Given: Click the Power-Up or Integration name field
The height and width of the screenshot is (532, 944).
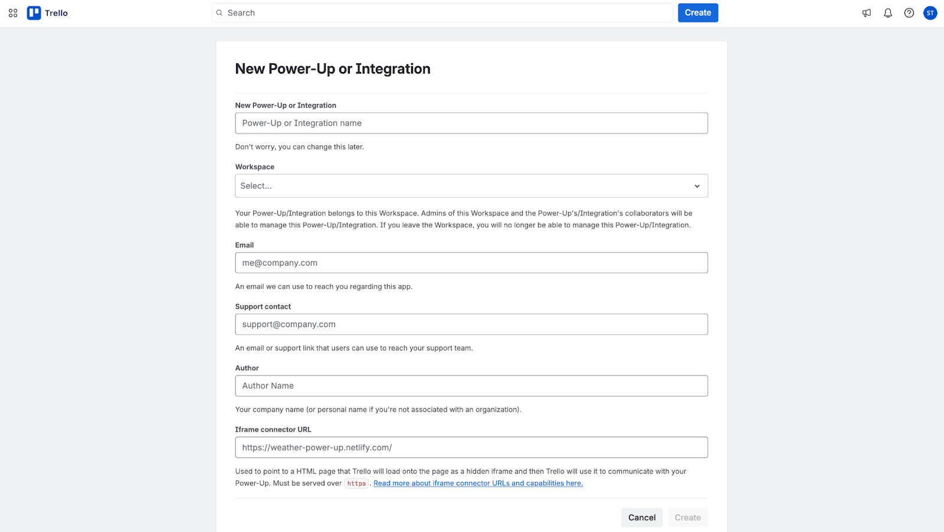Looking at the screenshot, I should [x=471, y=123].
